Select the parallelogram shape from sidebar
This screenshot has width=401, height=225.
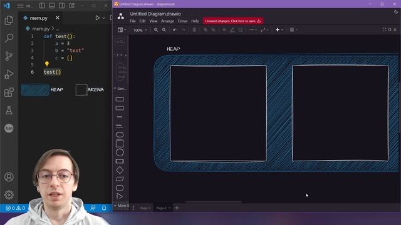point(120,179)
